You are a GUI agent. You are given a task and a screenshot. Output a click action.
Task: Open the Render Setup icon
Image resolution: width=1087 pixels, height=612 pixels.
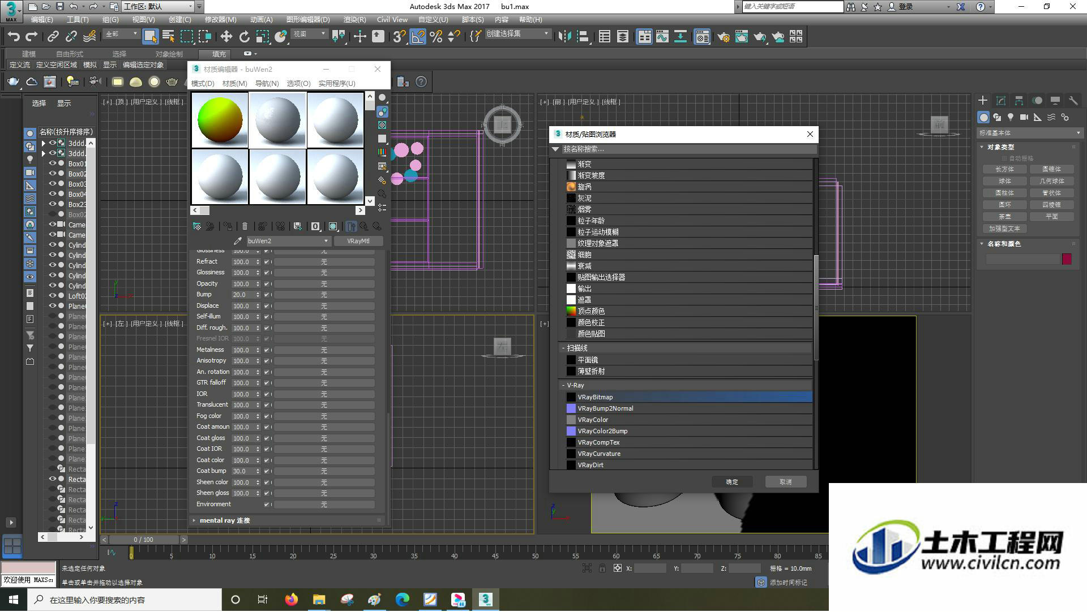[x=724, y=37]
